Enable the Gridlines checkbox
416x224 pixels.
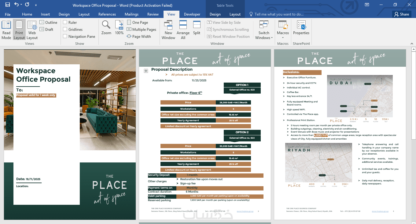coord(65,29)
